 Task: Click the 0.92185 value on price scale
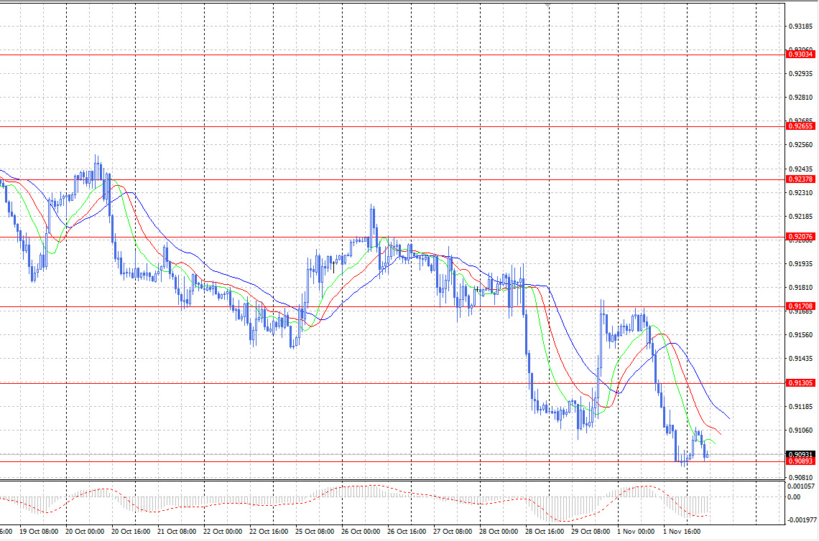[x=800, y=217]
